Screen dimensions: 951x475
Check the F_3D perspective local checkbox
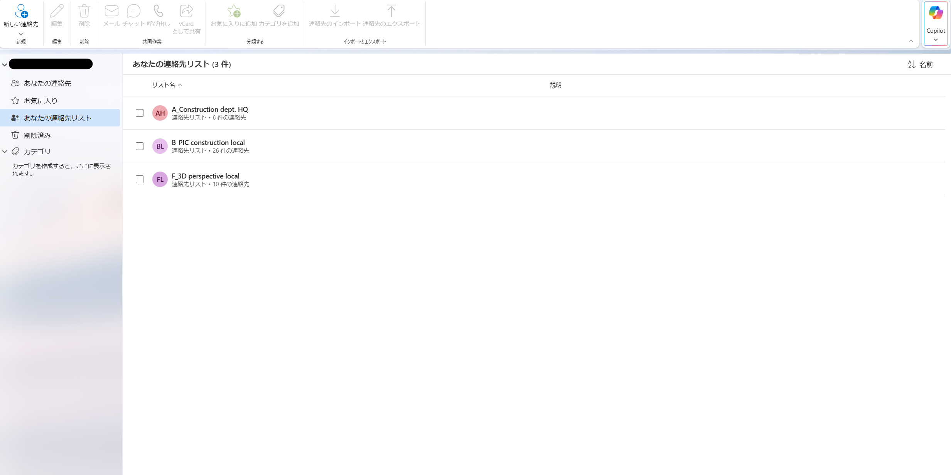(140, 179)
